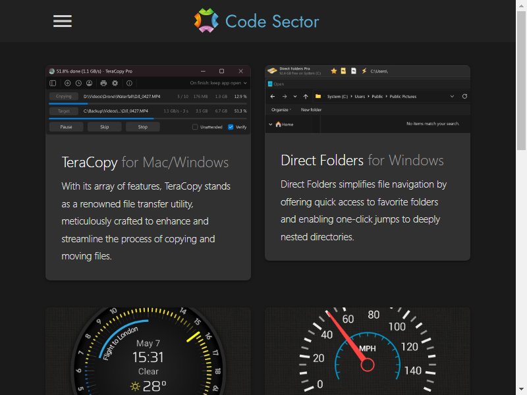Toggle the TeraCopy side panel icon
Screen dimensions: 527x395
pyautogui.click(x=53, y=83)
